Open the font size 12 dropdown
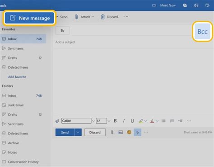 109,121
